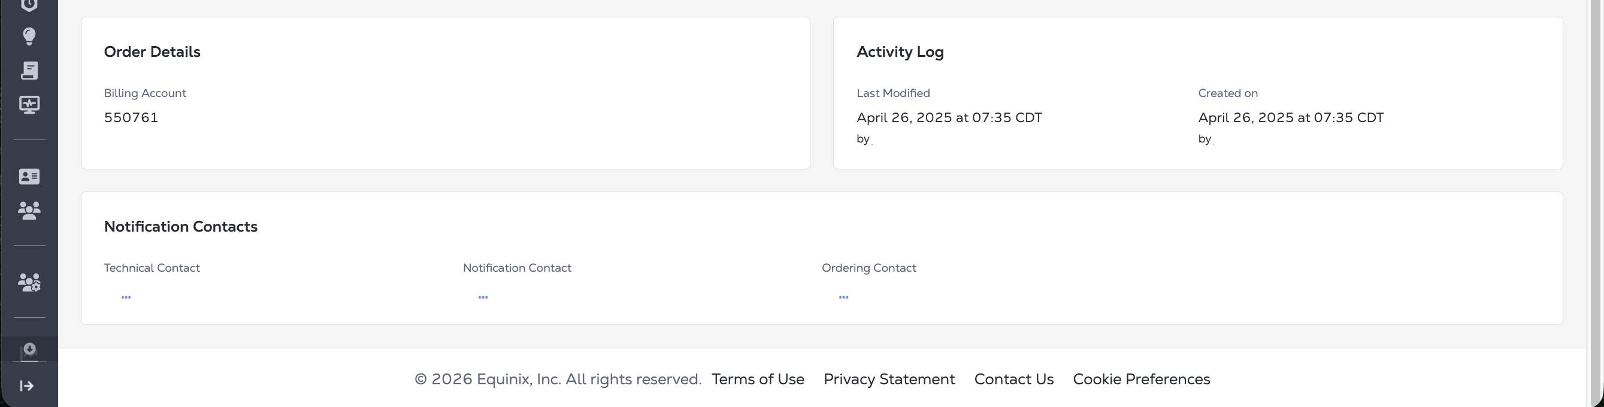Expand the Notification Contact ellipsis

pos(483,297)
